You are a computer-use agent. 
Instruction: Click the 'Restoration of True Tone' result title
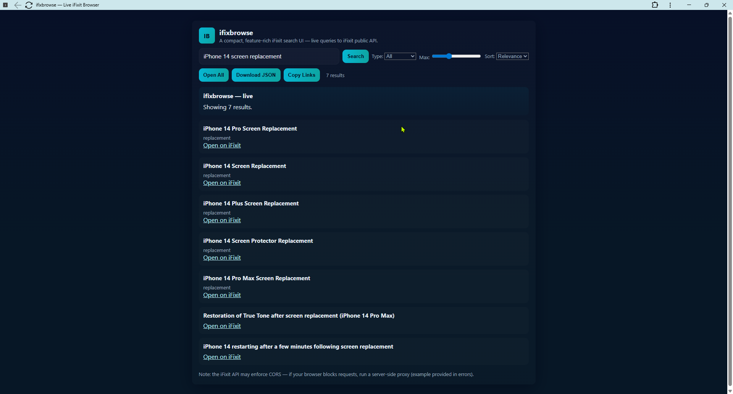click(299, 316)
